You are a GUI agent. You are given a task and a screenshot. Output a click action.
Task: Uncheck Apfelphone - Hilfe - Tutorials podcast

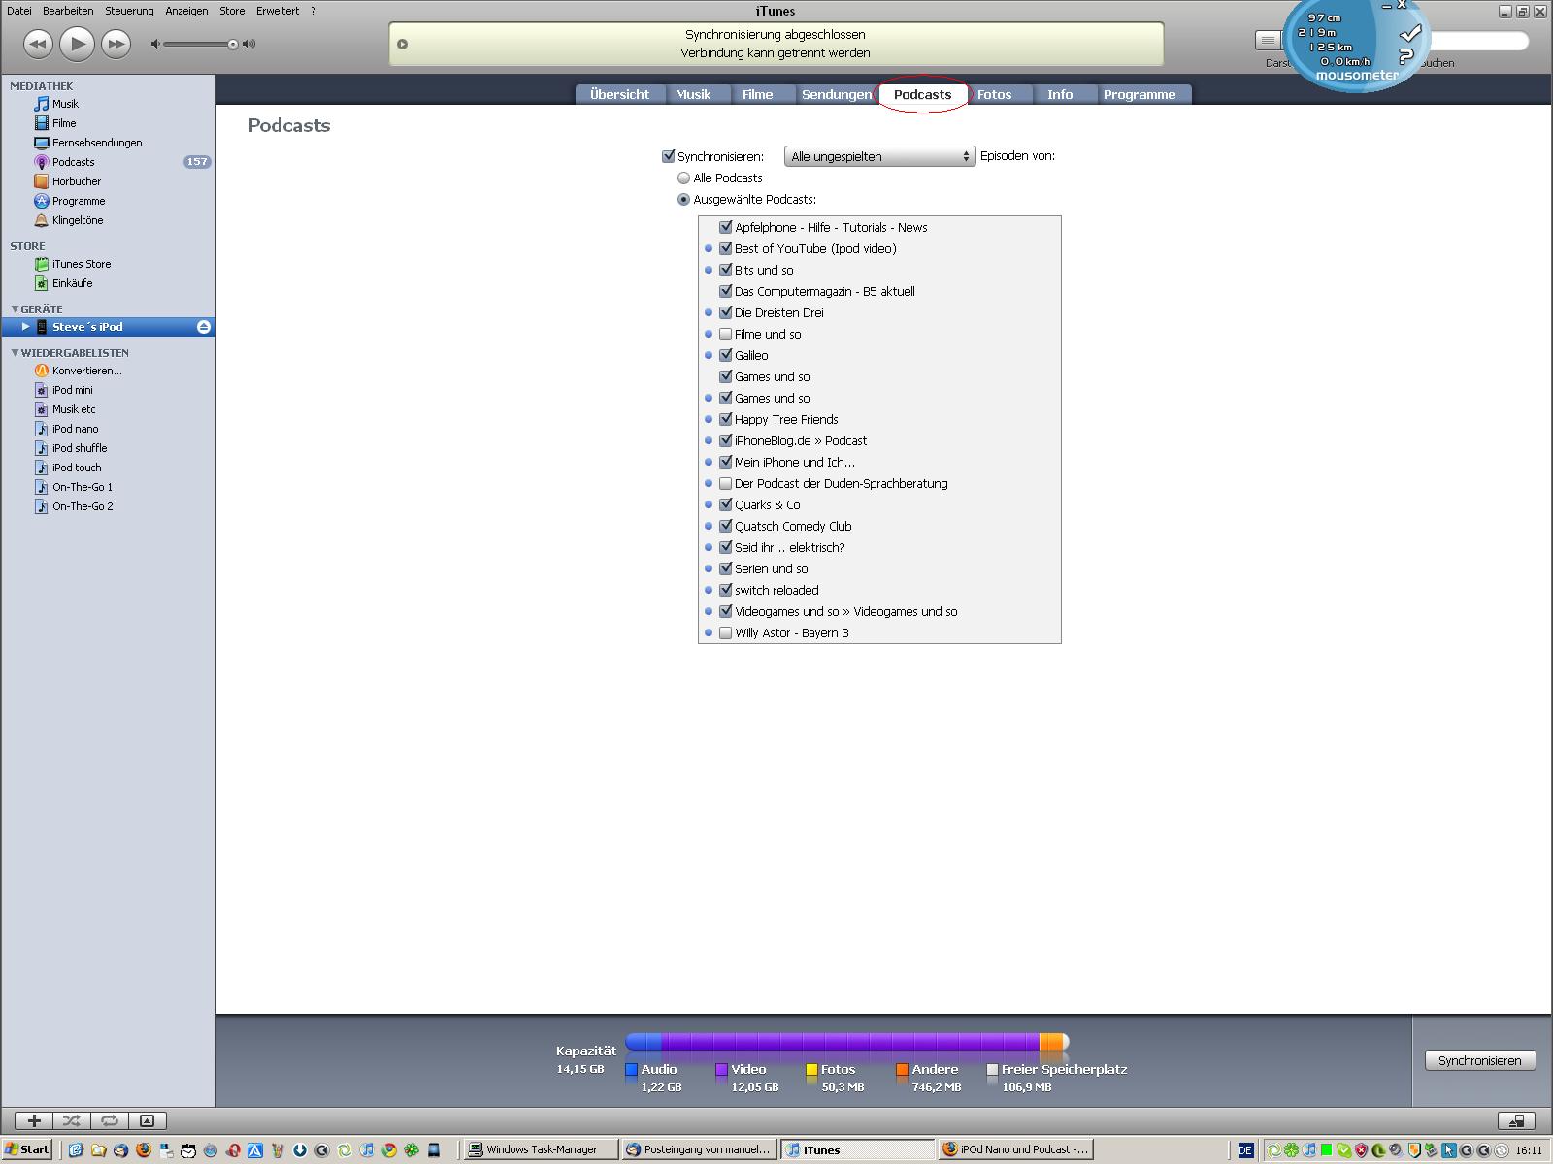(x=725, y=227)
